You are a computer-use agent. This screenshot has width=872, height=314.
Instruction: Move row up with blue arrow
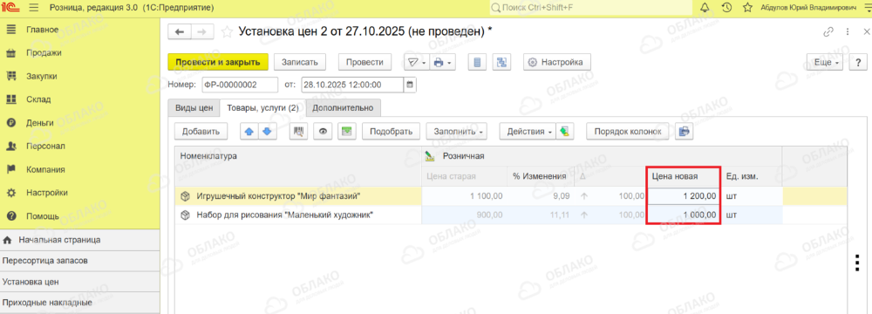tap(249, 132)
